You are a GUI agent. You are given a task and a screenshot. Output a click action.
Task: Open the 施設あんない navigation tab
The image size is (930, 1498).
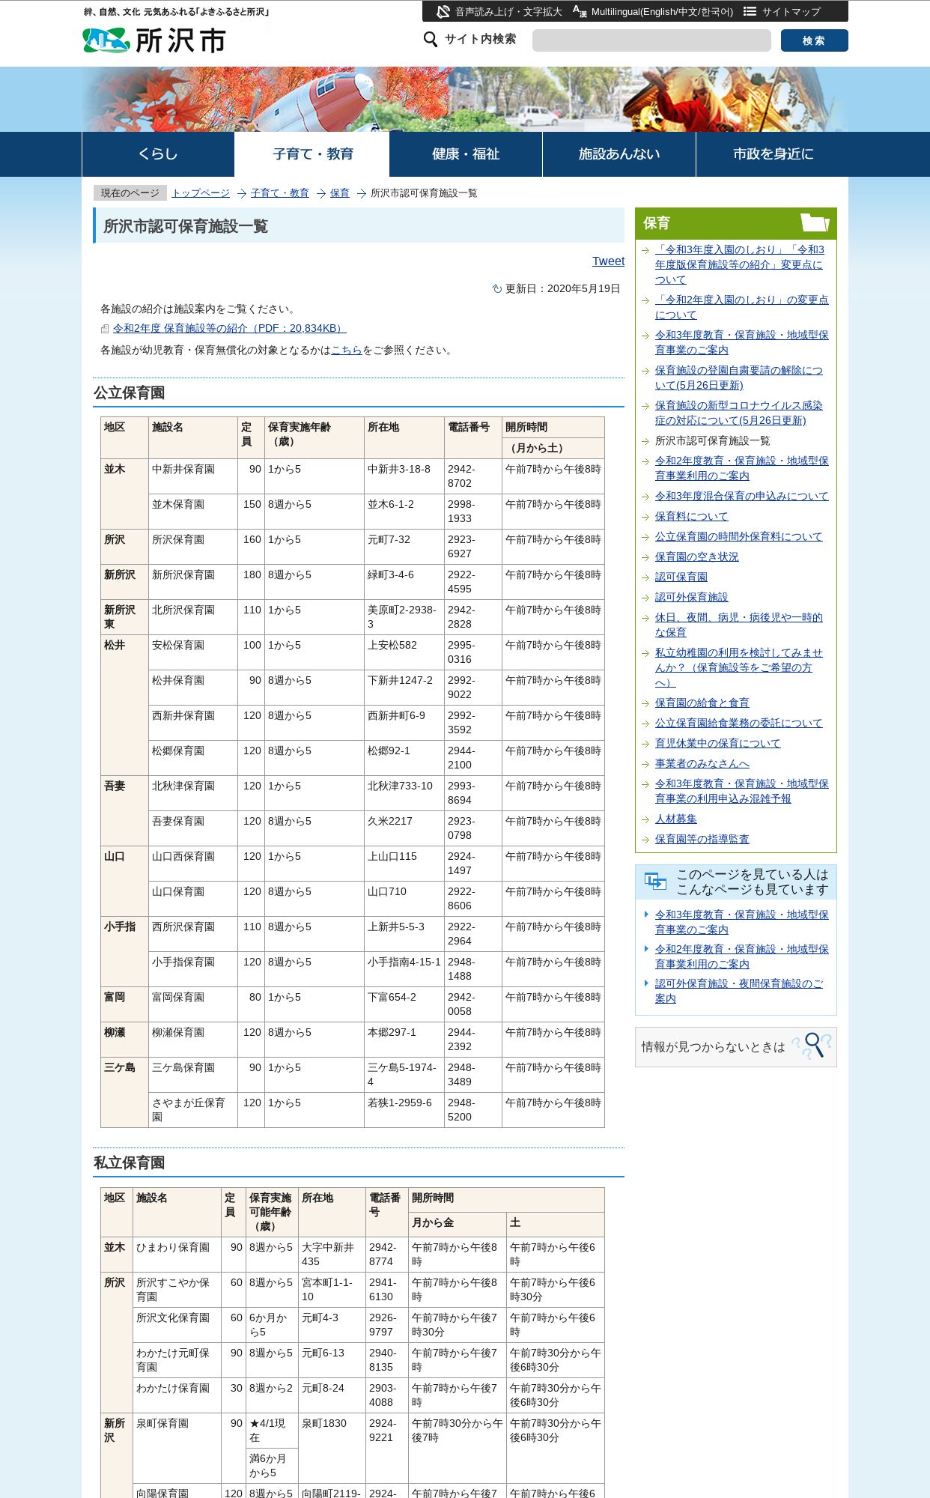click(619, 154)
